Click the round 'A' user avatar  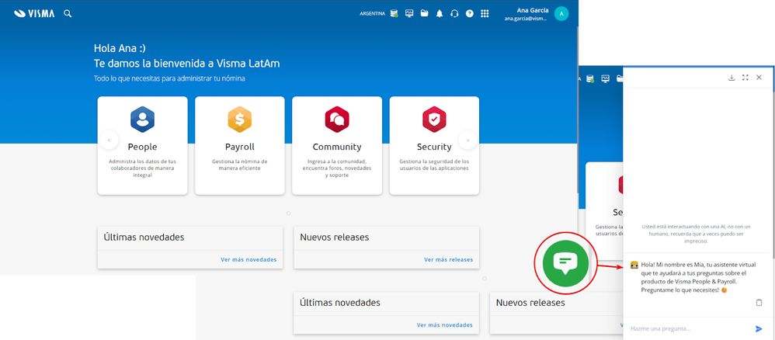(x=561, y=14)
